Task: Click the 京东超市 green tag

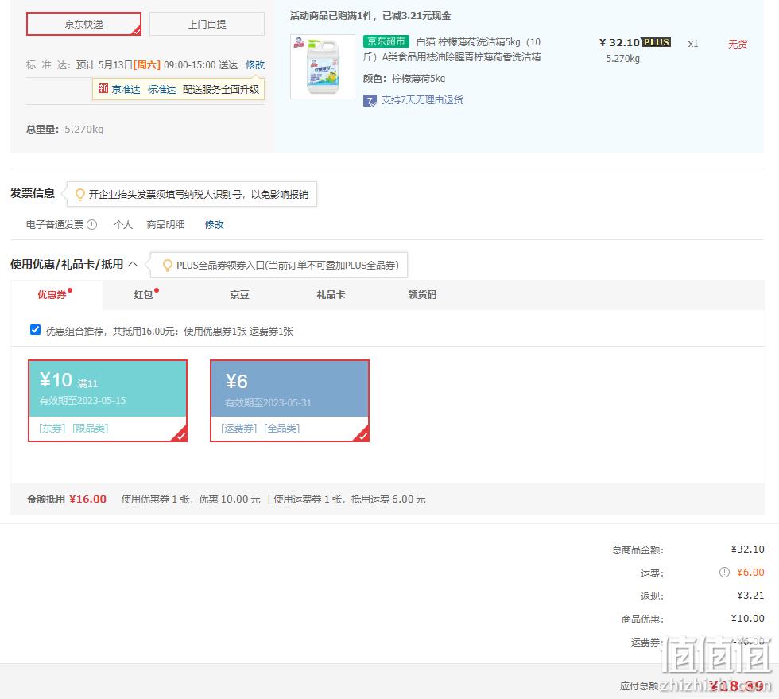Action: point(386,41)
